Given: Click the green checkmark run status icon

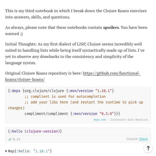Looking at the screenshot, I should tap(10, 139).
